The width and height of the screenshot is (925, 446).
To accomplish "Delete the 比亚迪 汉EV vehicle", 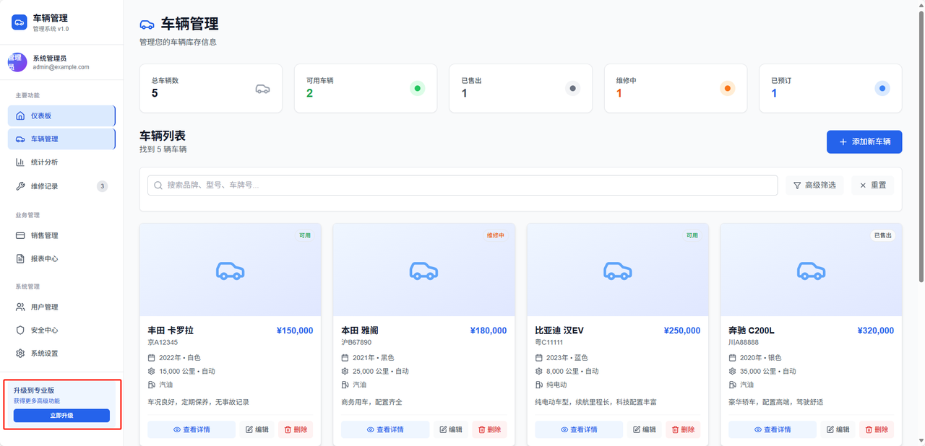I will point(683,429).
